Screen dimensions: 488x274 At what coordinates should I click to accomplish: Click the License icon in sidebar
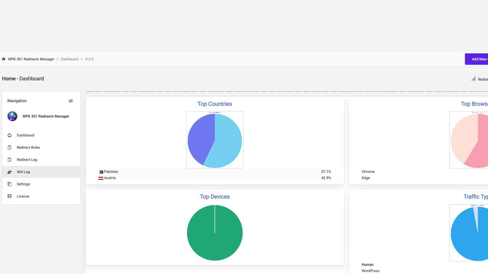point(10,196)
